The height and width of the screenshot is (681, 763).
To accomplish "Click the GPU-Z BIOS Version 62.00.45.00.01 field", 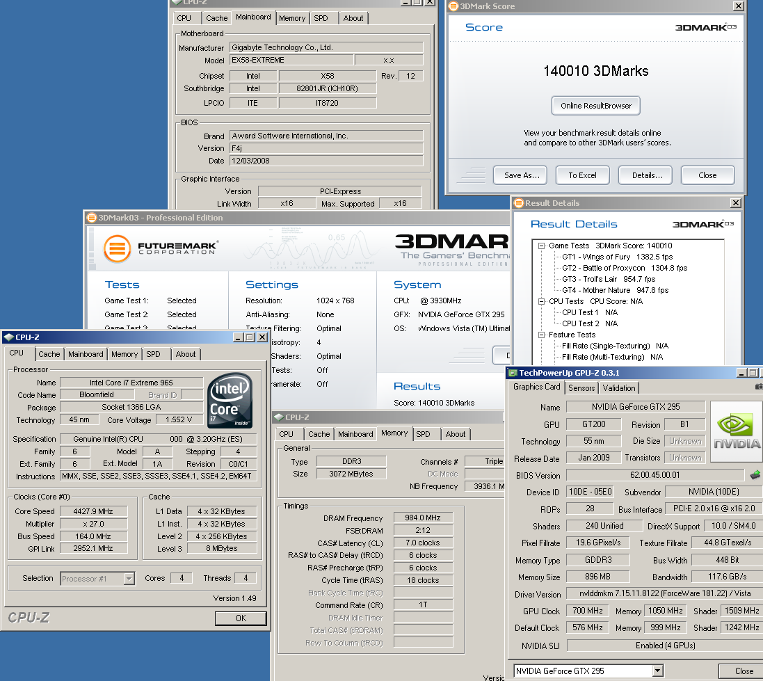I will 655,475.
